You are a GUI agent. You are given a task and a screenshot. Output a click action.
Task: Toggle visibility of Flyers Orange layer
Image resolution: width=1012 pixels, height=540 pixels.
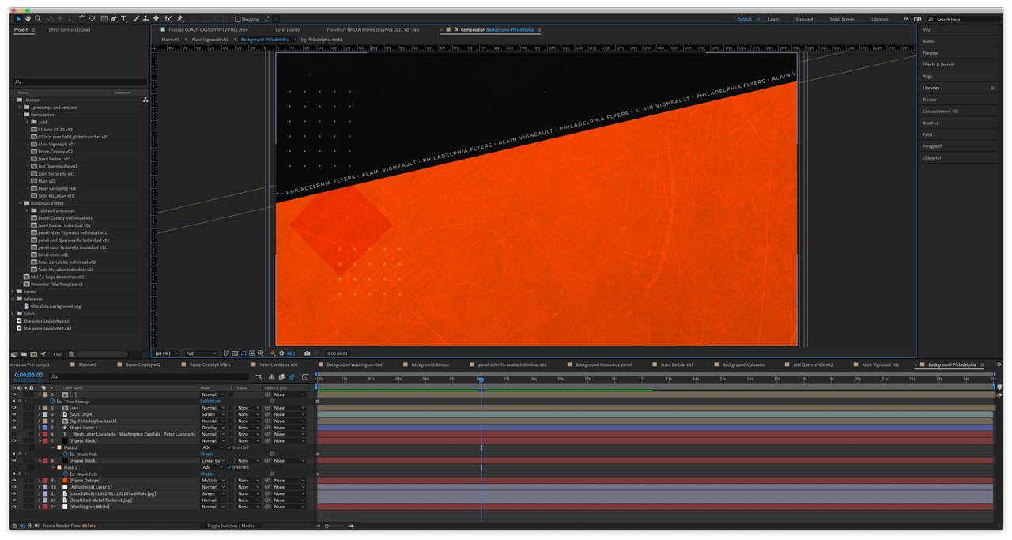coord(13,481)
